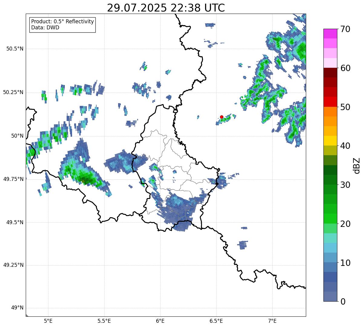Image resolution: width=364 pixels, height=327 pixels.
Task: Click the red dot marker on the map
Action: 222,117
